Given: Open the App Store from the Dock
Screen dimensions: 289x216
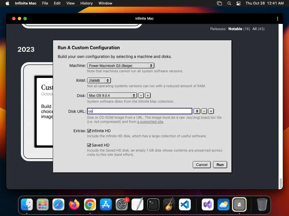Looking at the screenshot, I should [106, 204].
